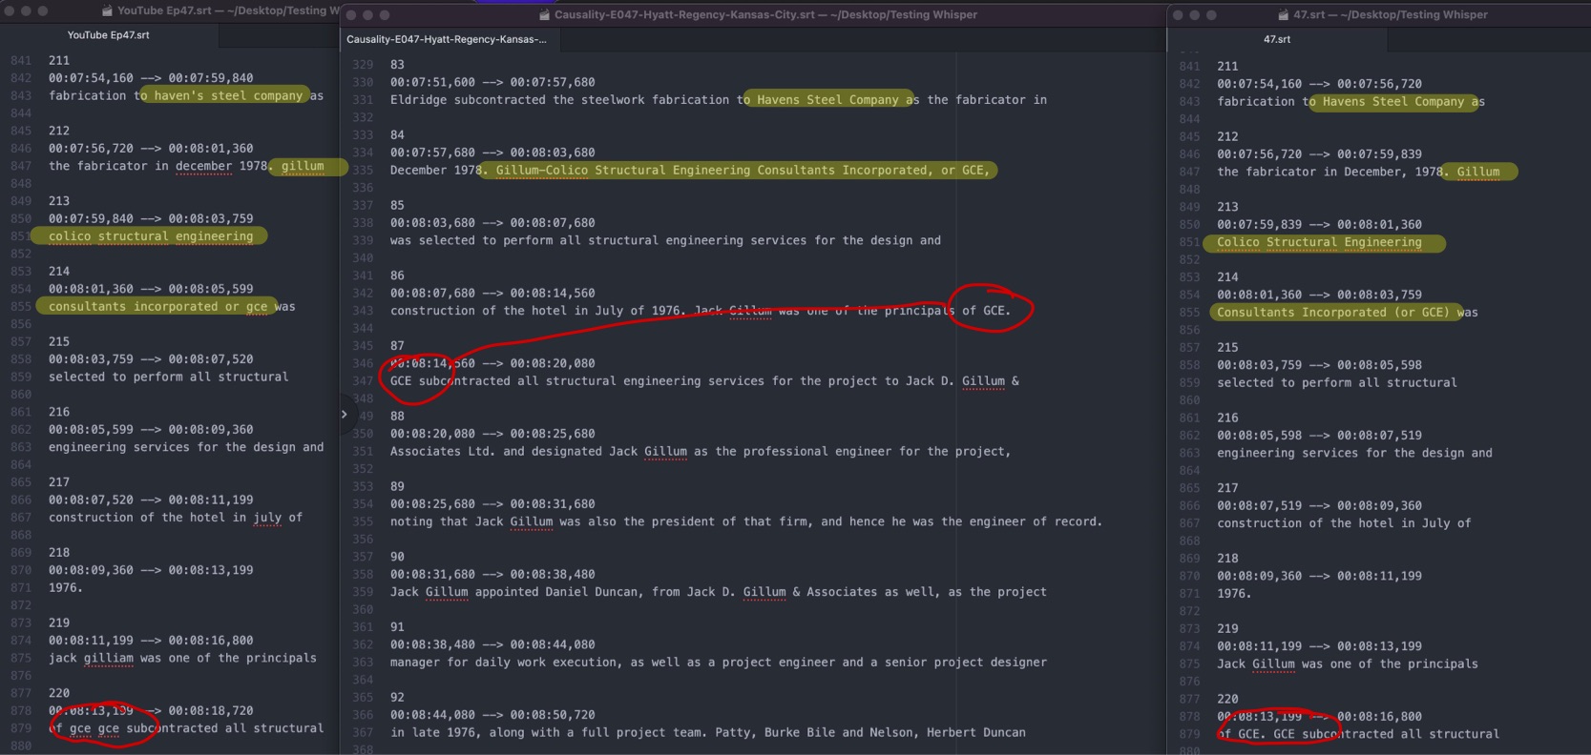This screenshot has height=755, width=1591.
Task: Click 'engineering services for the design and' in the right window
Action: pyautogui.click(x=1354, y=454)
